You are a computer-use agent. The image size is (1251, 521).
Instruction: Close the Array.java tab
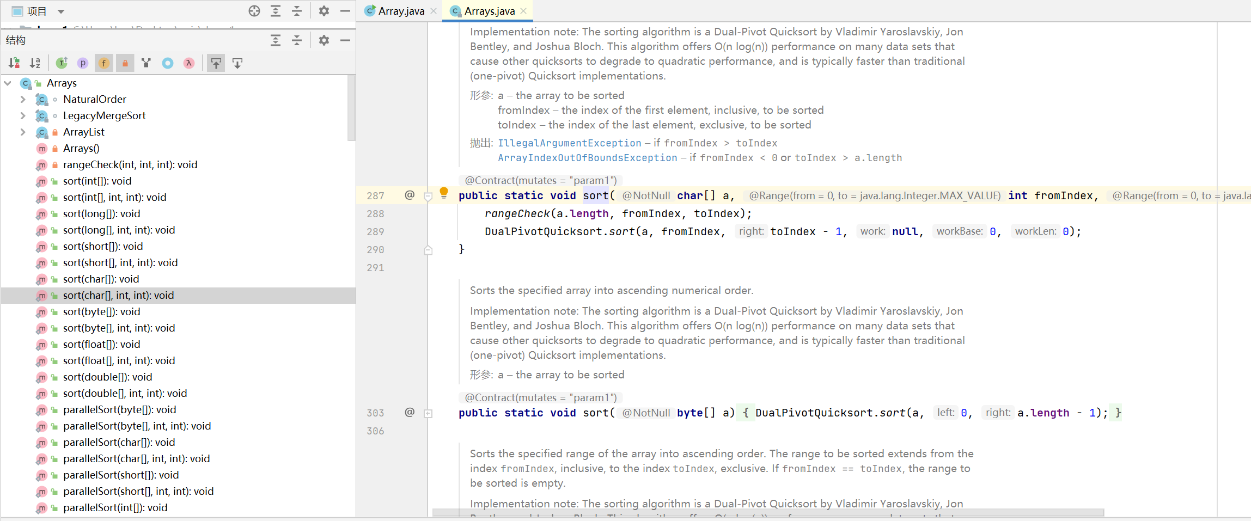[434, 11]
